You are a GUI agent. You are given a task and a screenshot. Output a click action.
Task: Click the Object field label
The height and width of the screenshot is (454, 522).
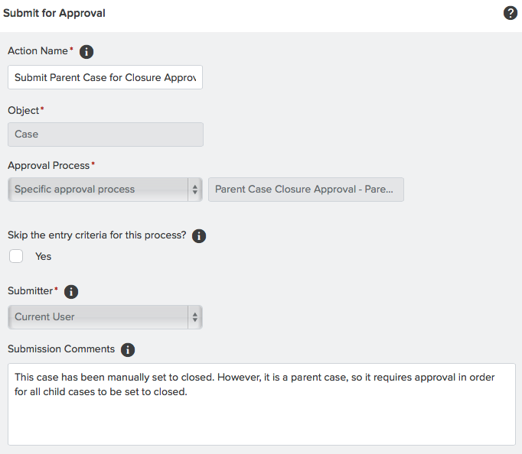click(x=23, y=111)
